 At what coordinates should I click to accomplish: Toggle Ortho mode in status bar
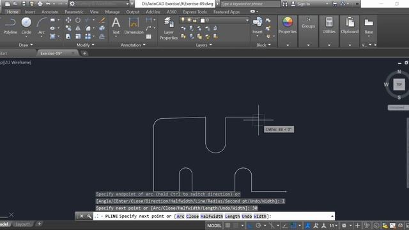click(250, 226)
